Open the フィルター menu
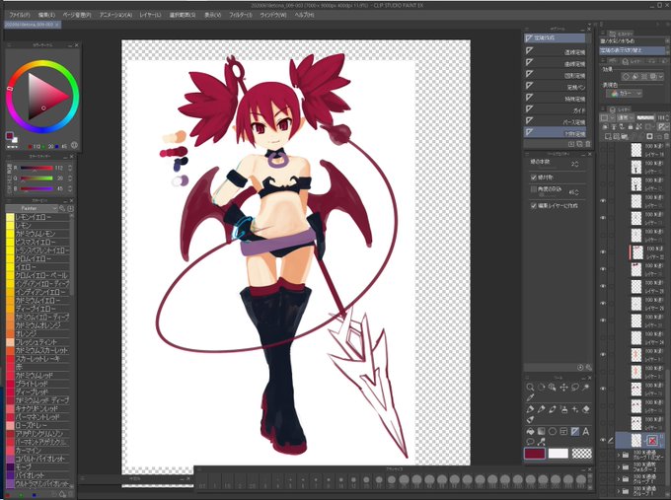The height and width of the screenshot is (500, 671). [x=241, y=15]
